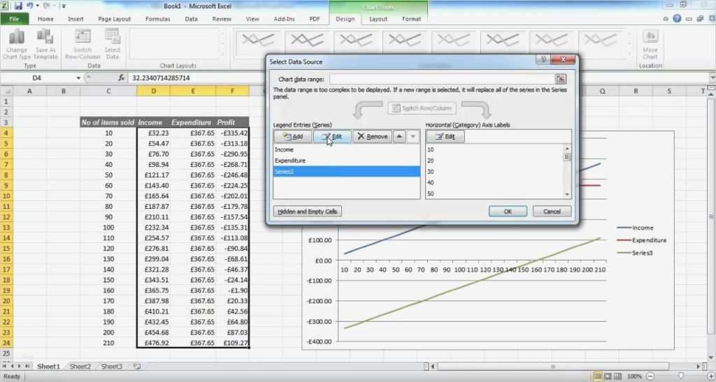Switch to Chart Tools Layout tab

(x=378, y=19)
